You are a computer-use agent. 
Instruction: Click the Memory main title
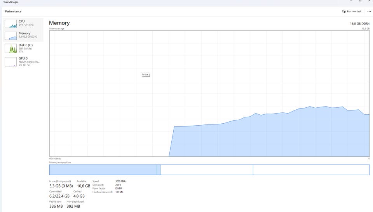59,23
